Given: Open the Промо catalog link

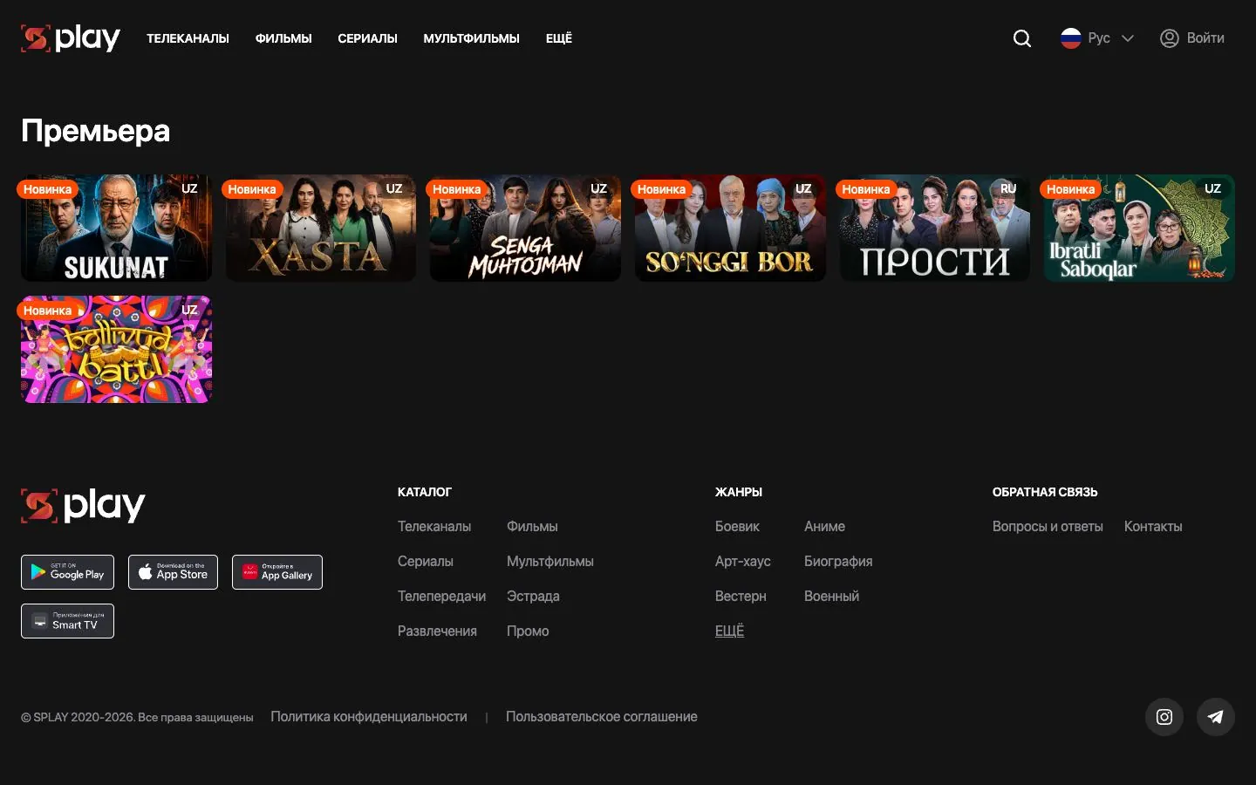Looking at the screenshot, I should (528, 631).
